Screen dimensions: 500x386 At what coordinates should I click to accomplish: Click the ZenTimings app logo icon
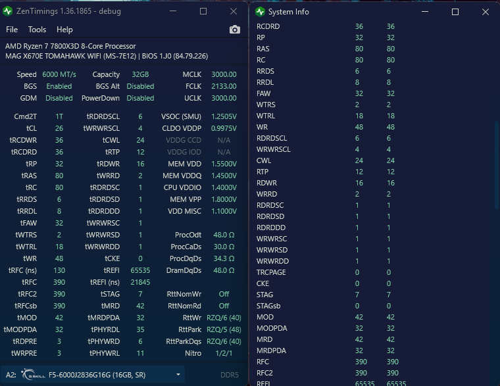[x=8, y=11]
